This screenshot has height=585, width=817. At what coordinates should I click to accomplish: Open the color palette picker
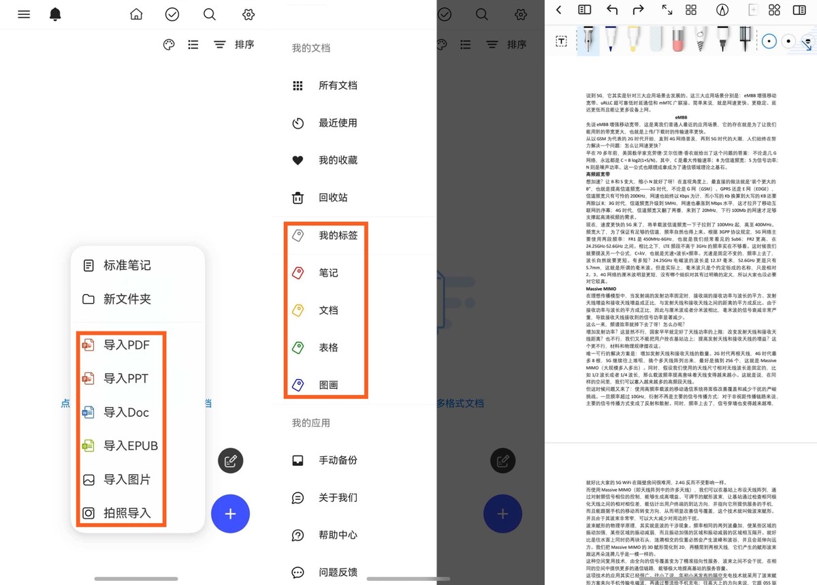tap(169, 44)
